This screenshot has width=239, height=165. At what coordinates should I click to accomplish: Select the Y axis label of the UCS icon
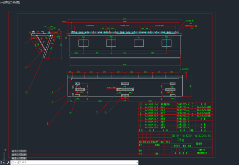tap(5, 150)
